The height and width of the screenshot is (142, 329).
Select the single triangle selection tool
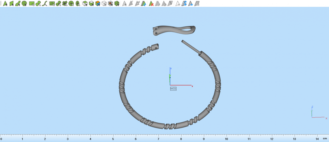(x=5, y=4)
